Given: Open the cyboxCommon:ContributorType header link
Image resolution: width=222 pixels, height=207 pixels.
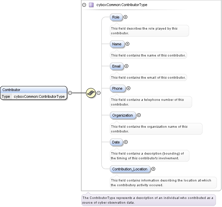Looking at the screenshot, I should (122, 5).
